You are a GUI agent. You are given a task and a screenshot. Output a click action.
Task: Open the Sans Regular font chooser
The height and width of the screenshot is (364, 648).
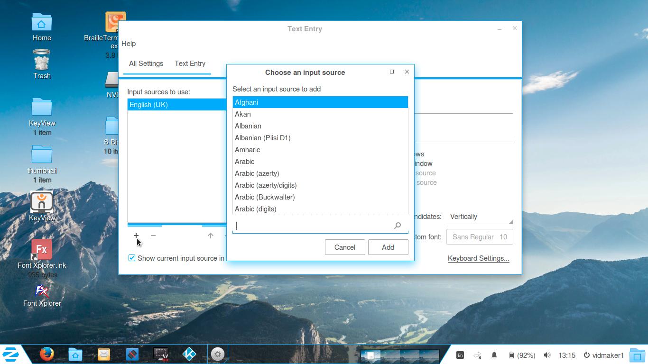[x=480, y=237]
